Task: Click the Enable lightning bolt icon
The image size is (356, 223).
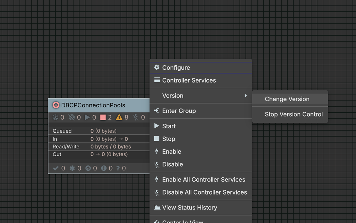Action: pyautogui.click(x=157, y=151)
